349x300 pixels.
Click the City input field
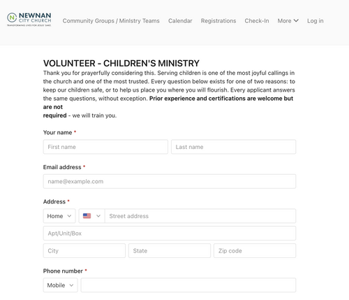[x=84, y=251]
